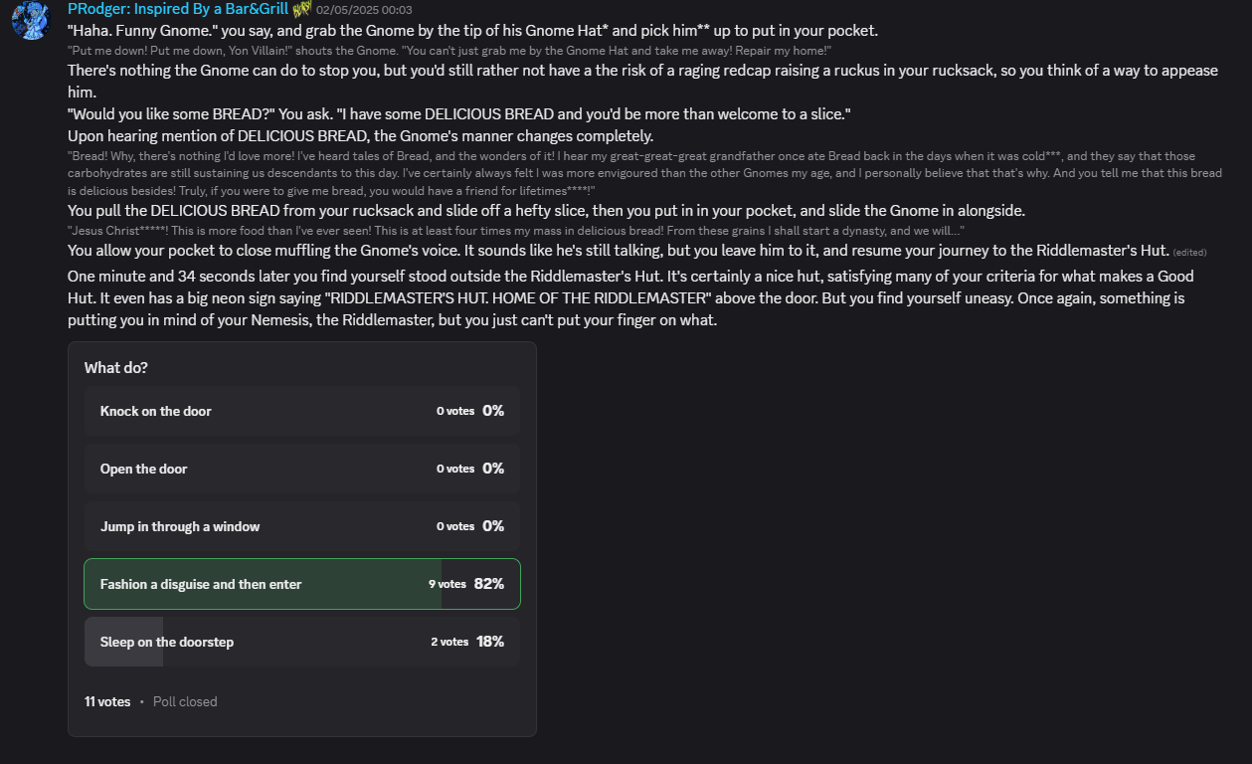The height and width of the screenshot is (764, 1252).
Task: Choose 'Jump in through a window' poll answer
Action: coord(302,526)
